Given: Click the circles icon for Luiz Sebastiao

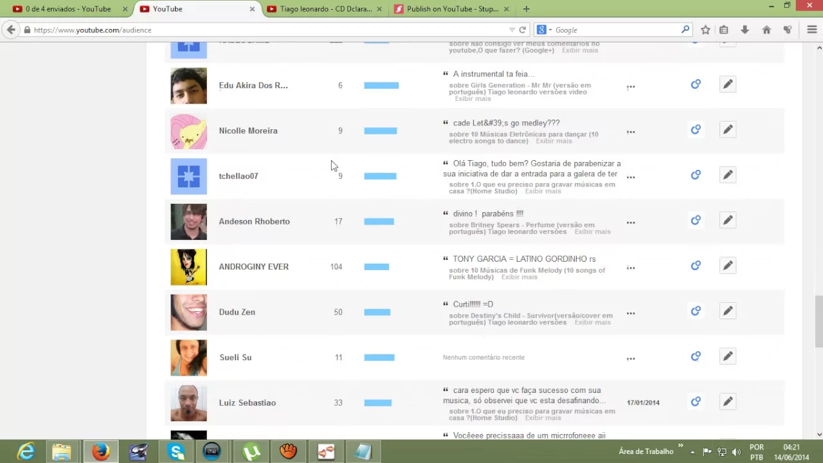Looking at the screenshot, I should [696, 402].
